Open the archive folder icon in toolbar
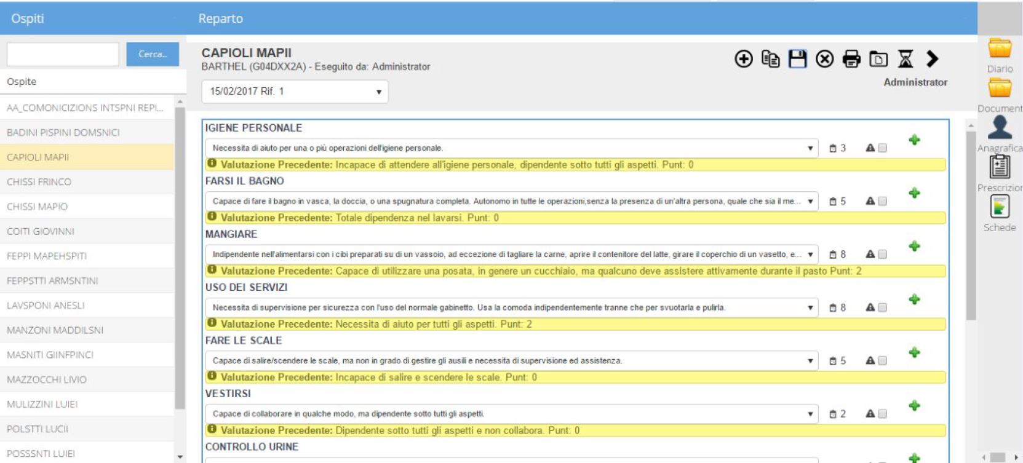This screenshot has width=1023, height=463. [x=878, y=59]
